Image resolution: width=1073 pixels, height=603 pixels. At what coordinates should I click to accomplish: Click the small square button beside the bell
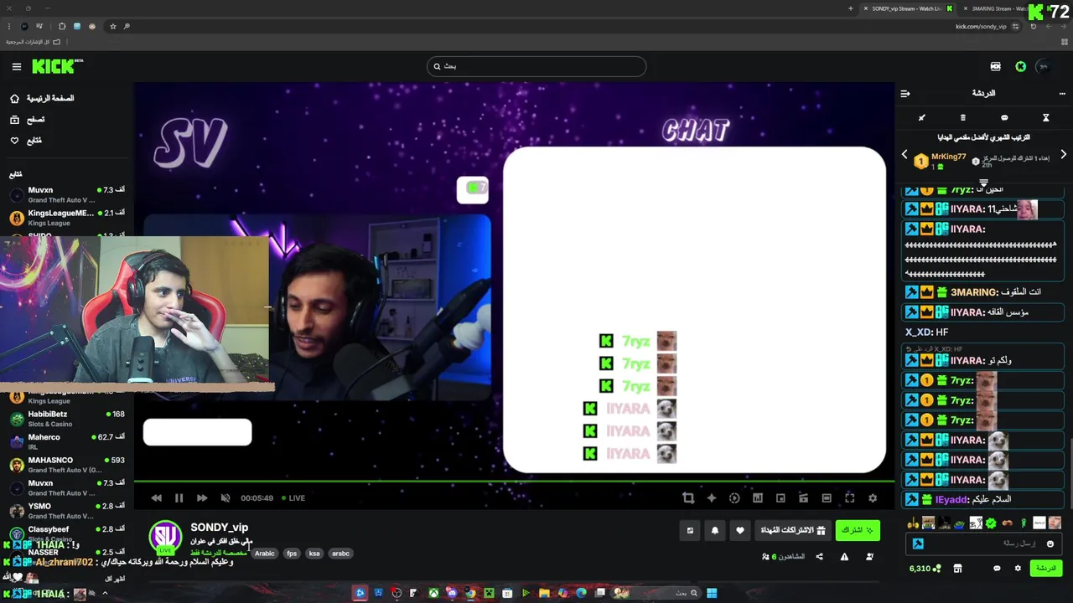tap(690, 530)
